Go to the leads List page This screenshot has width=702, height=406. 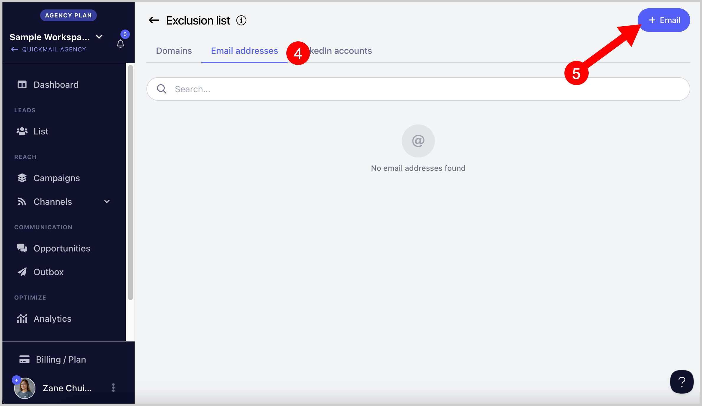pos(41,131)
